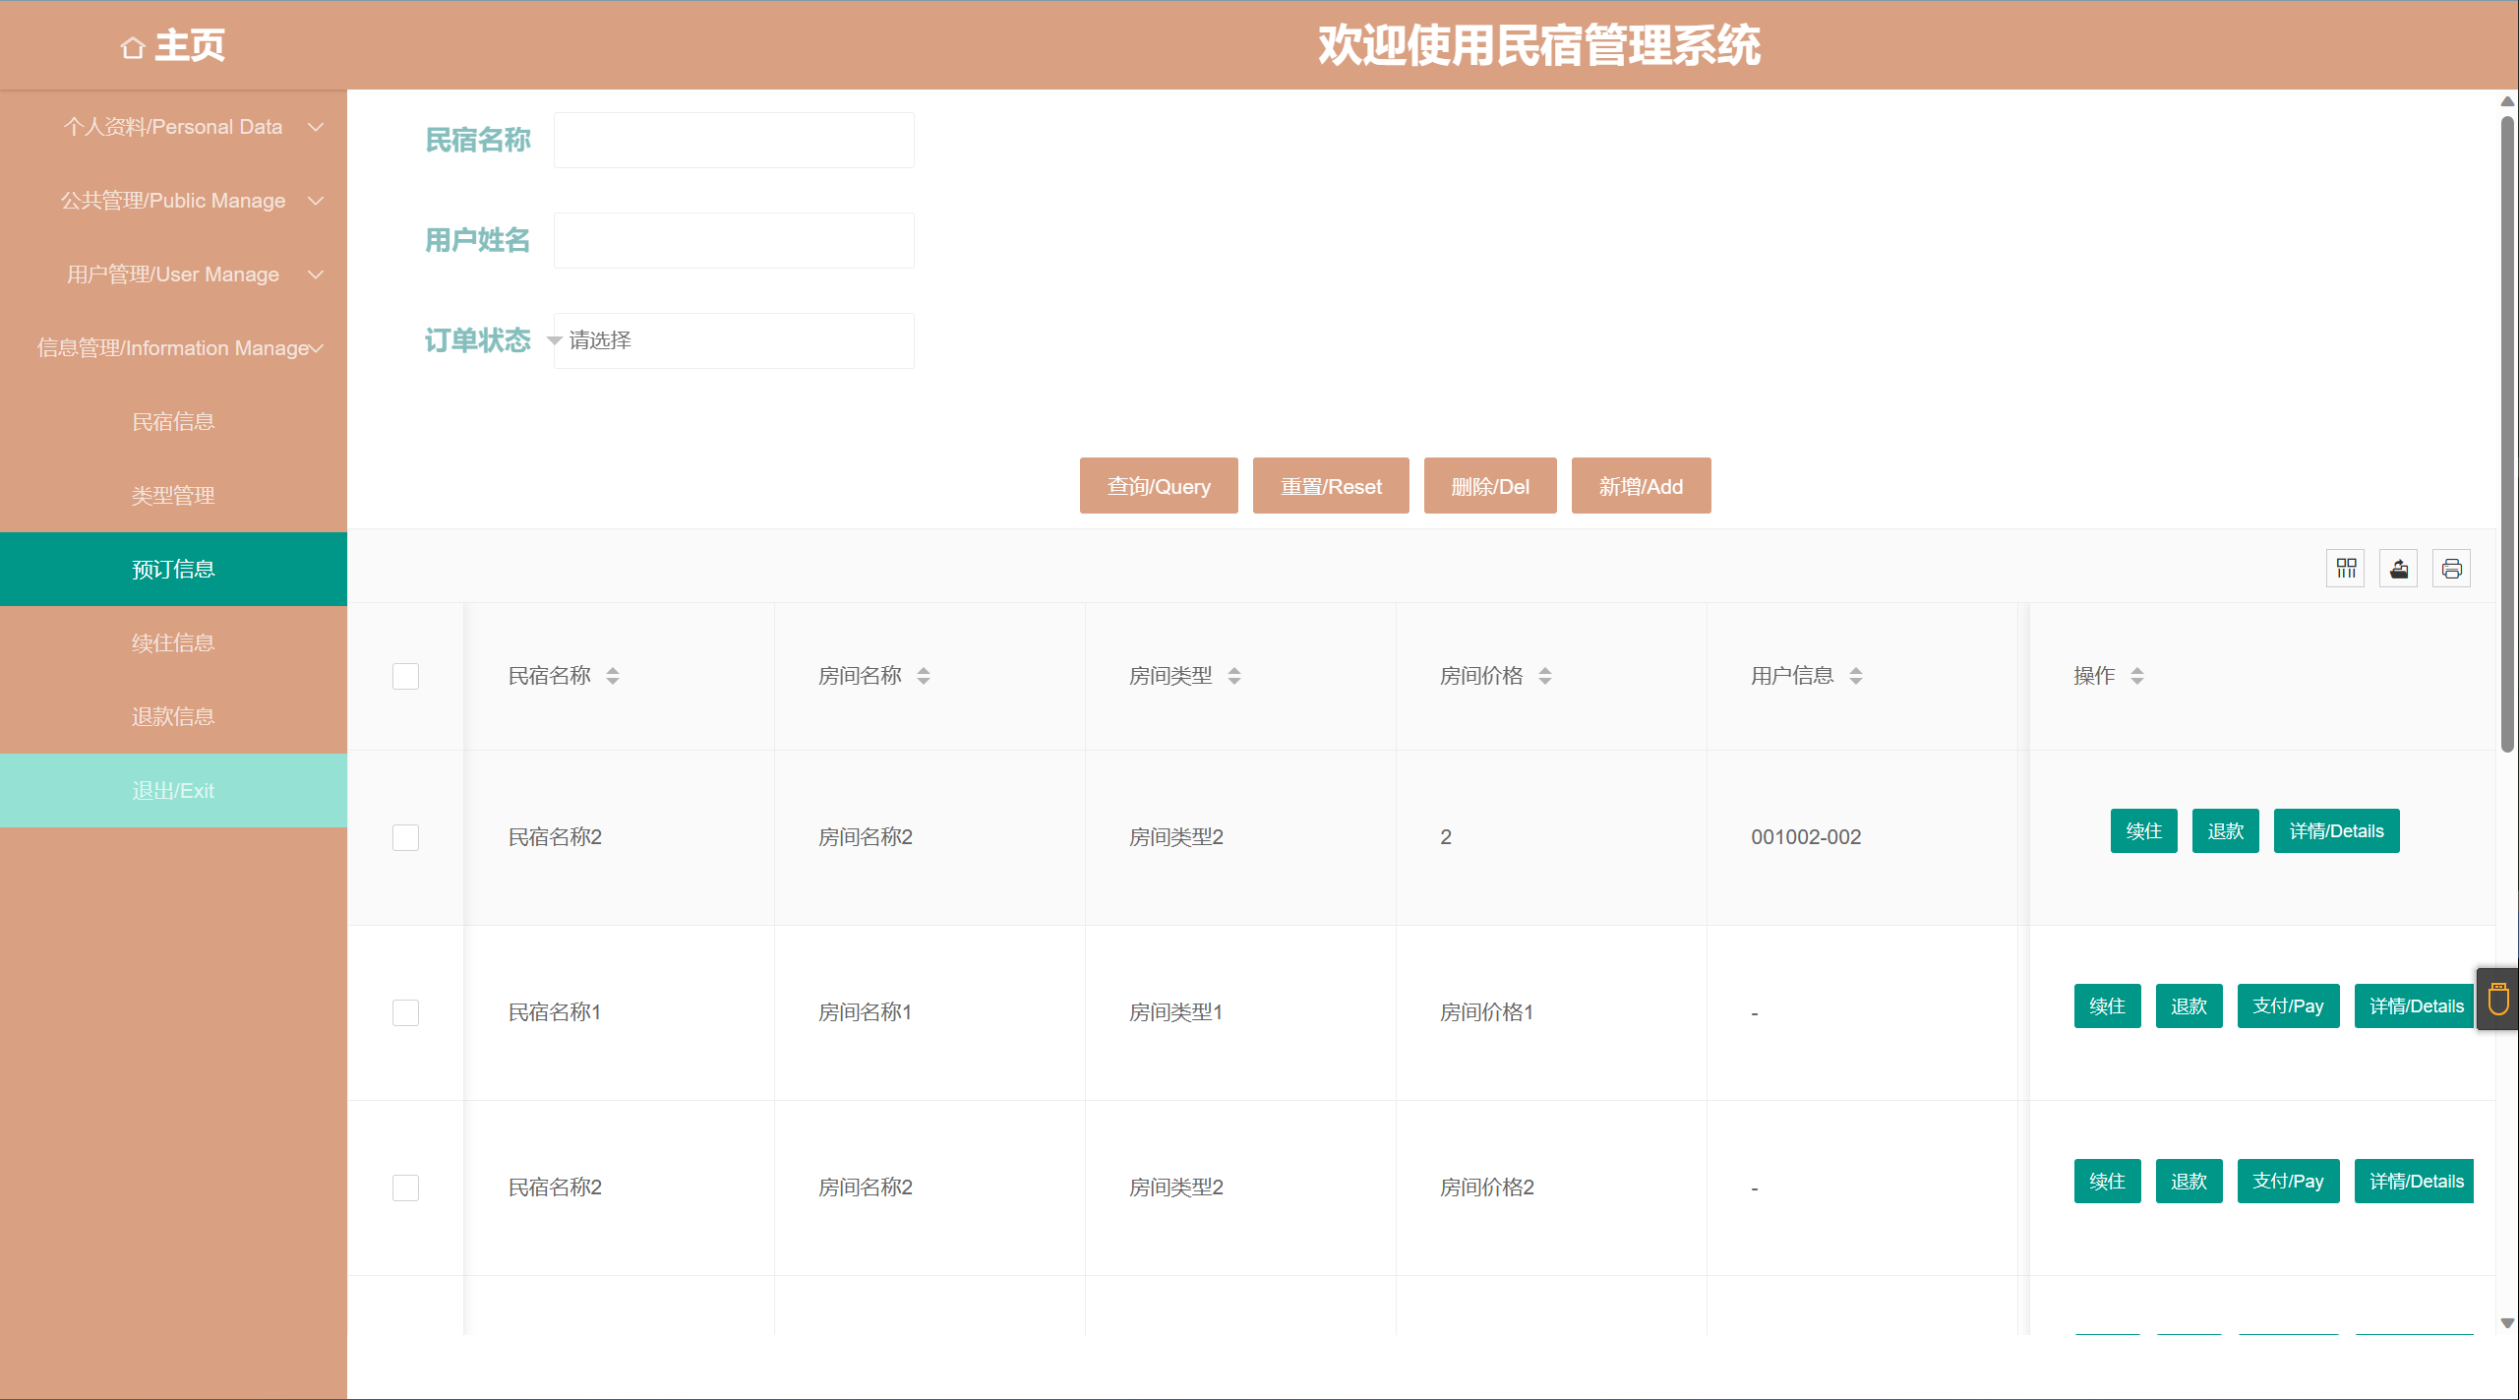Check the first row 民宿名称2 checkbox
The image size is (2519, 1400).
pos(405,837)
